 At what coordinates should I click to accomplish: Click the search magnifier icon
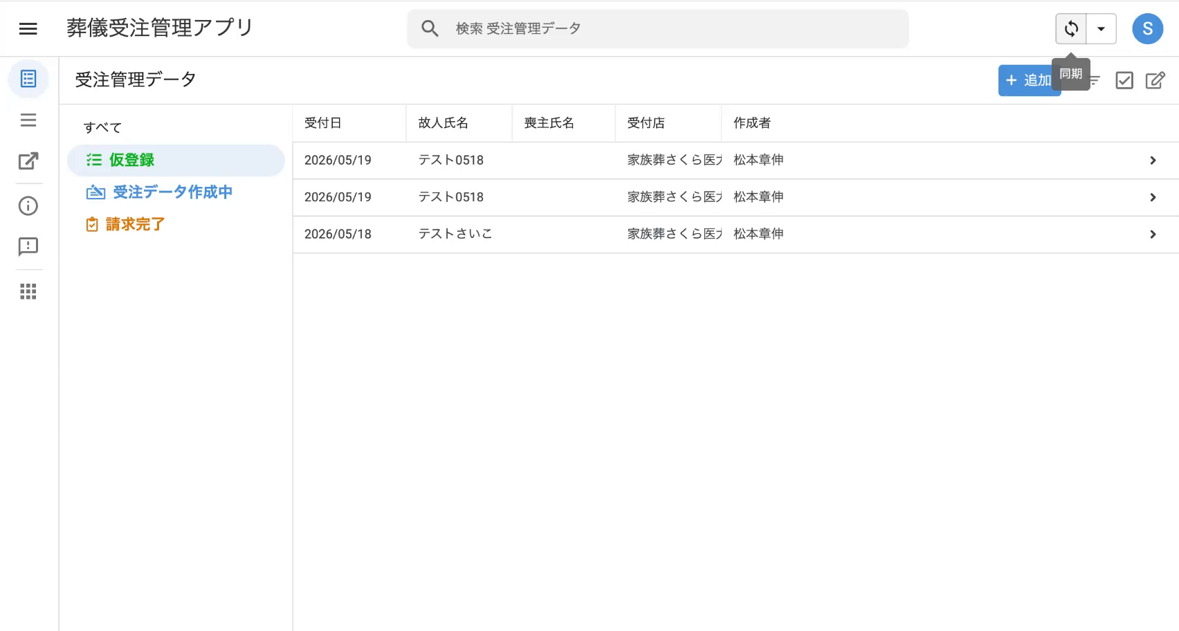point(430,28)
